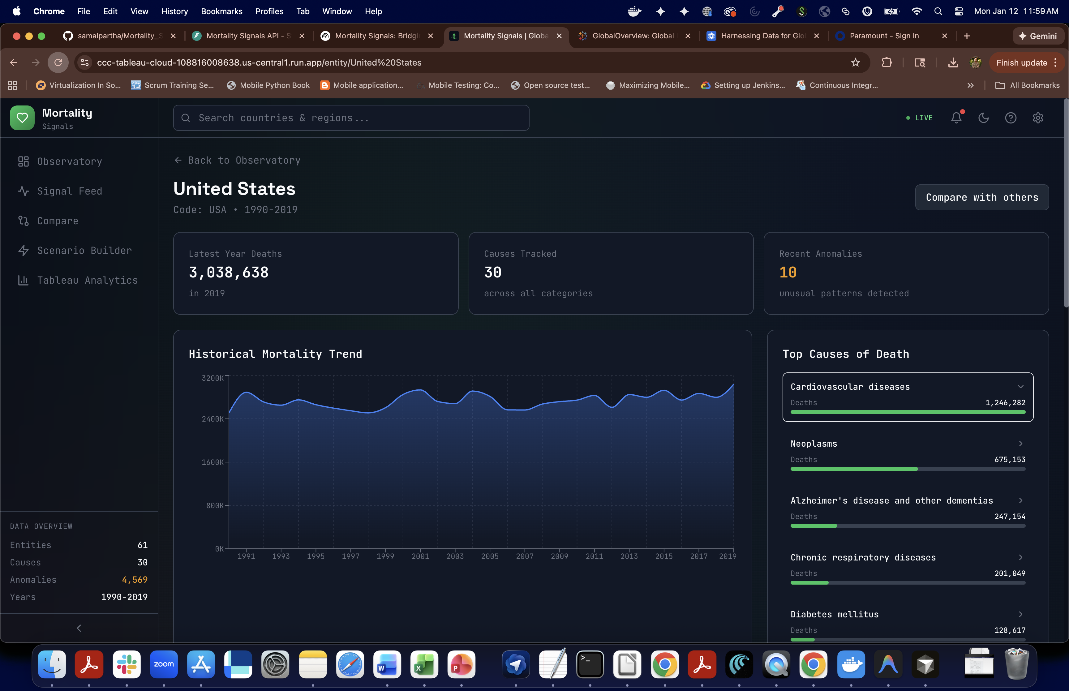
Task: Click the notifications bell icon
Action: 956,118
